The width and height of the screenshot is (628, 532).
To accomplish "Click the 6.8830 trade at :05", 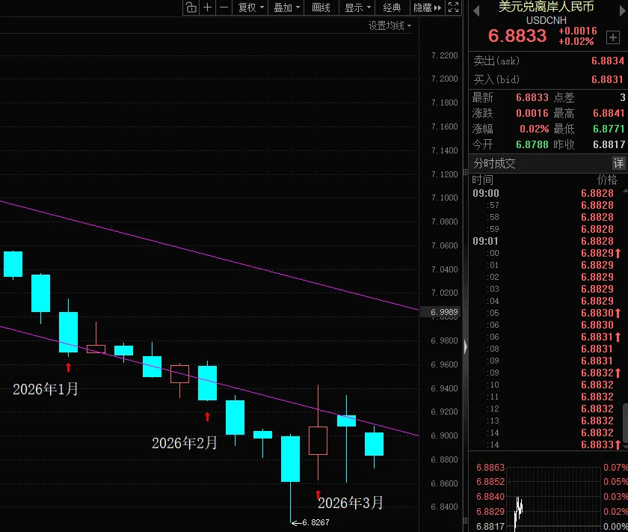I will coord(597,313).
